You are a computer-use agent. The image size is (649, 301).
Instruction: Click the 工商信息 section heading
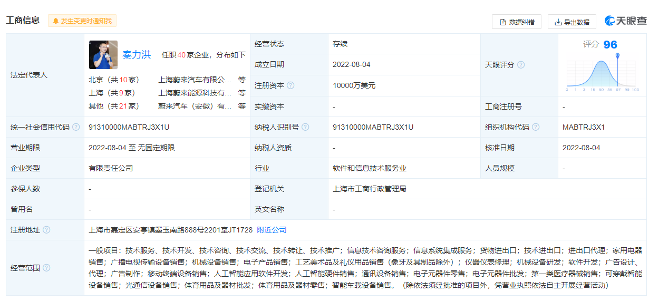(23, 21)
